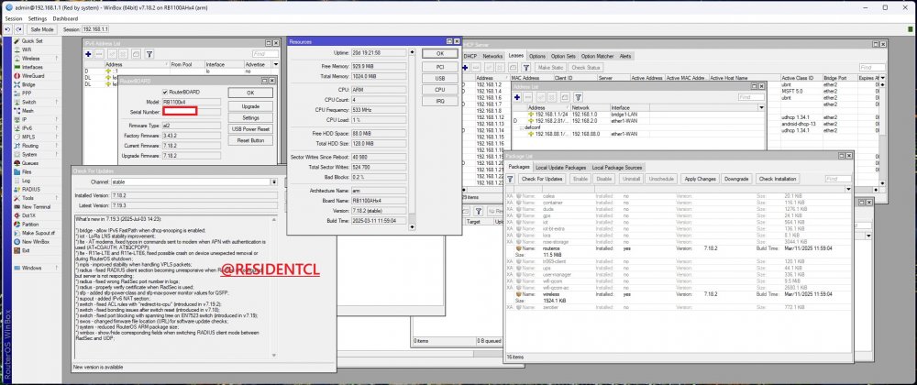This screenshot has height=385, width=917.
Task: Click filter icon in DHCP Server Leases toolbar
Action: (525, 68)
